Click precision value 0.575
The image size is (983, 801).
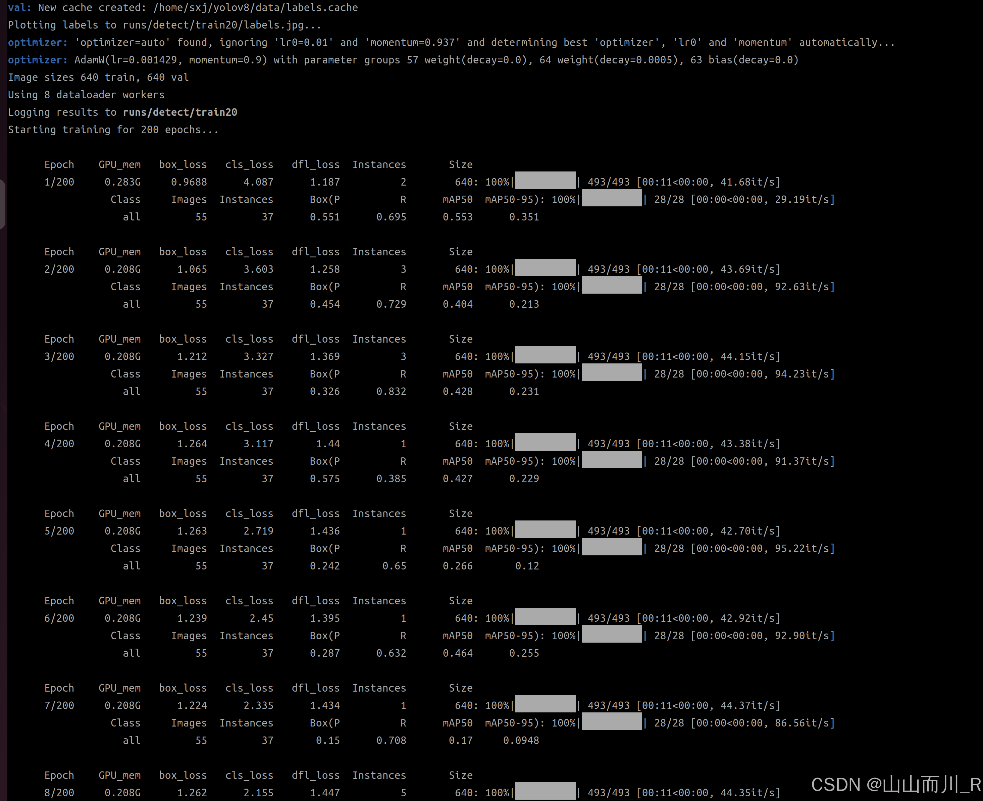click(x=325, y=479)
